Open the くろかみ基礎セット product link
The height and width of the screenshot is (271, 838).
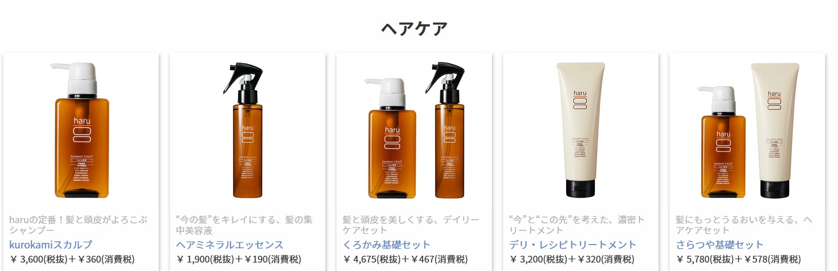387,245
